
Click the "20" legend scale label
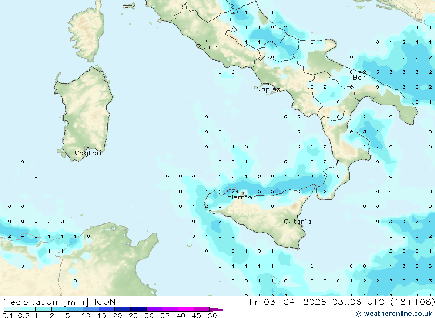click(117, 315)
